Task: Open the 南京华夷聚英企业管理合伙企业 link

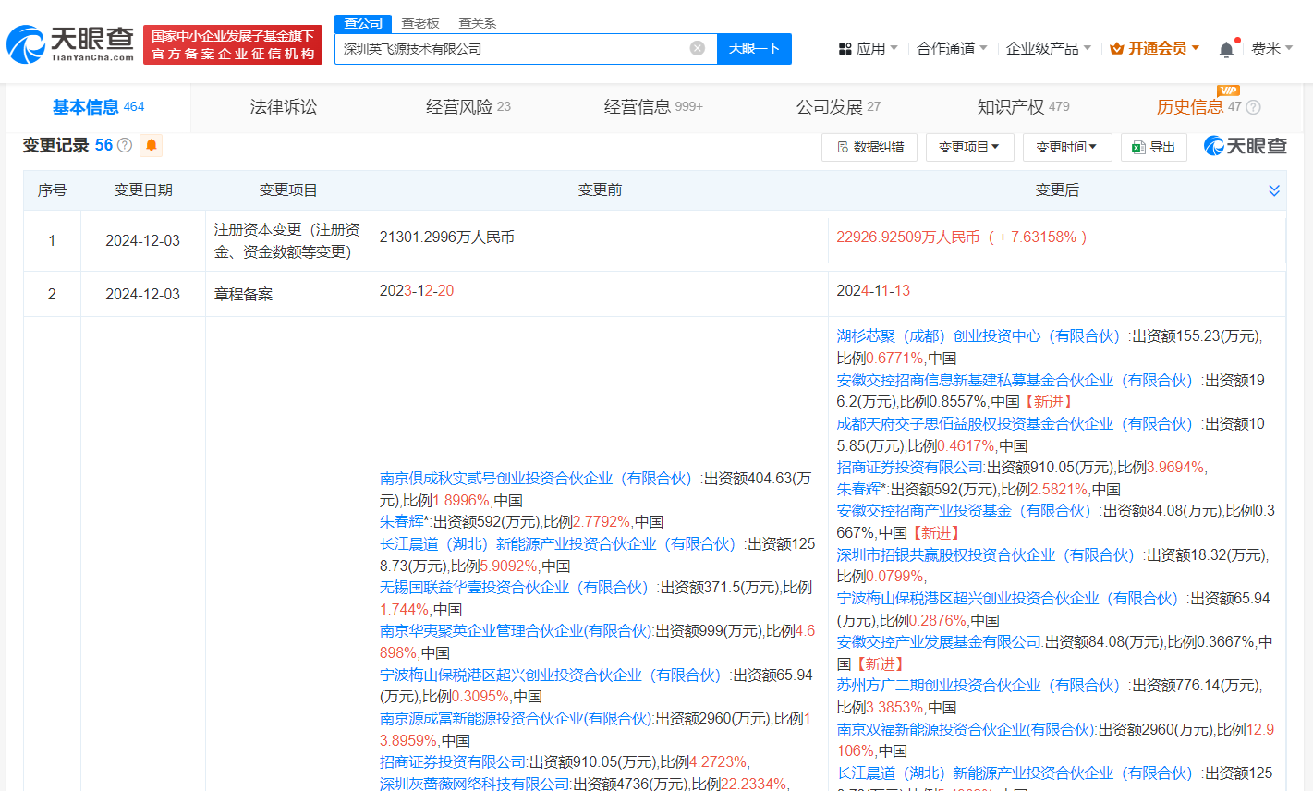Action: (x=516, y=631)
